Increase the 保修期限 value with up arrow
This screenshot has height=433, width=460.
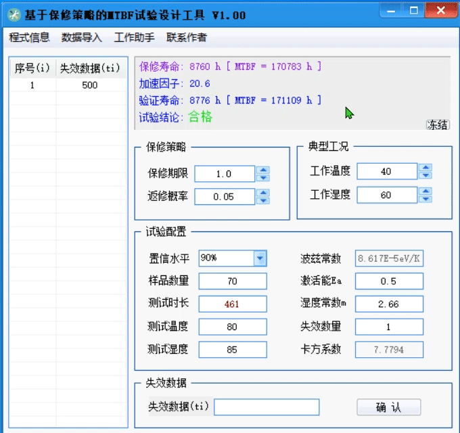263,170
